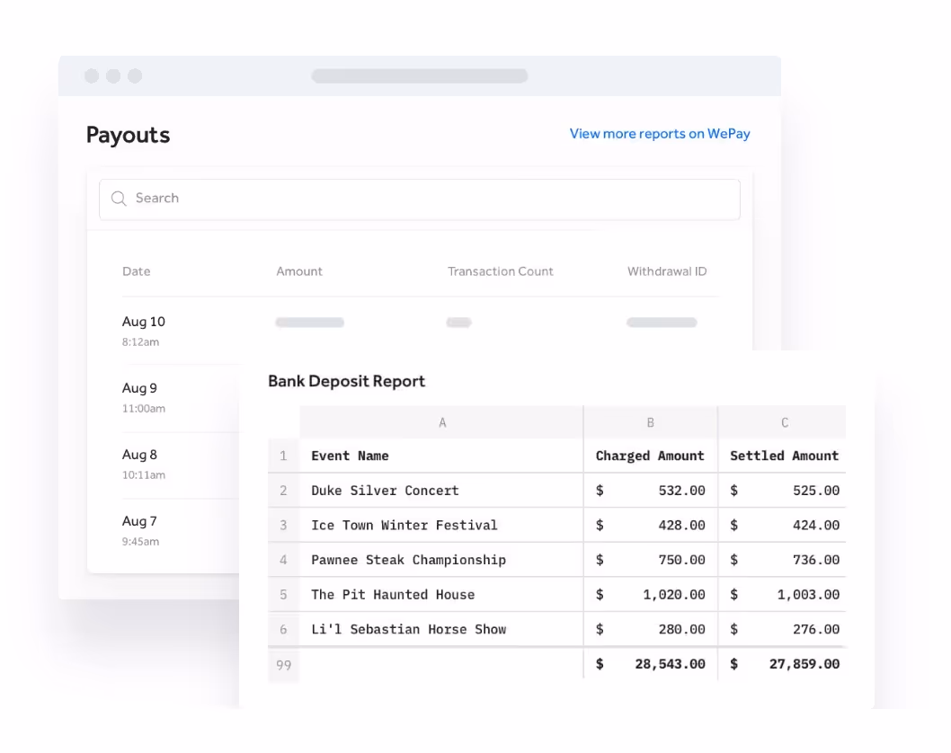Click the Duke Silver Concert cell
This screenshot has height=753, width=951.
[441, 491]
